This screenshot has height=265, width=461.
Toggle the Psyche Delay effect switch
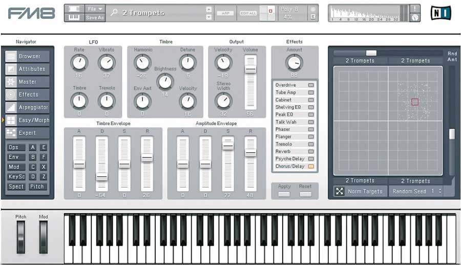(311, 159)
